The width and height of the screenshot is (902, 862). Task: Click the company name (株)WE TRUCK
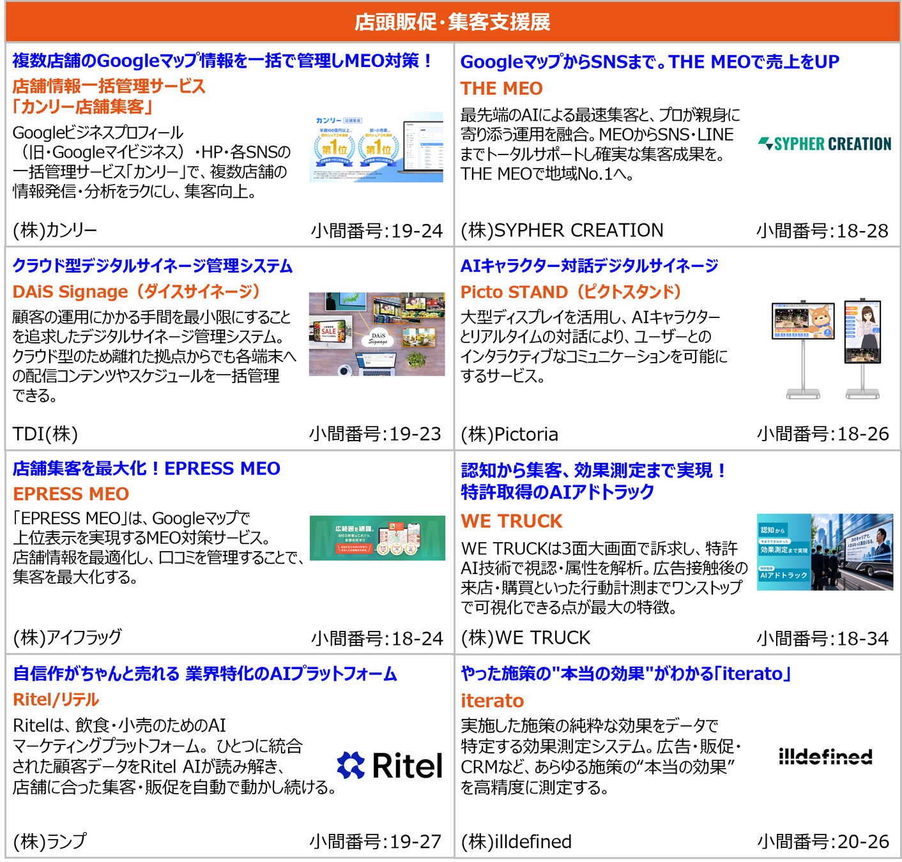pos(526,638)
